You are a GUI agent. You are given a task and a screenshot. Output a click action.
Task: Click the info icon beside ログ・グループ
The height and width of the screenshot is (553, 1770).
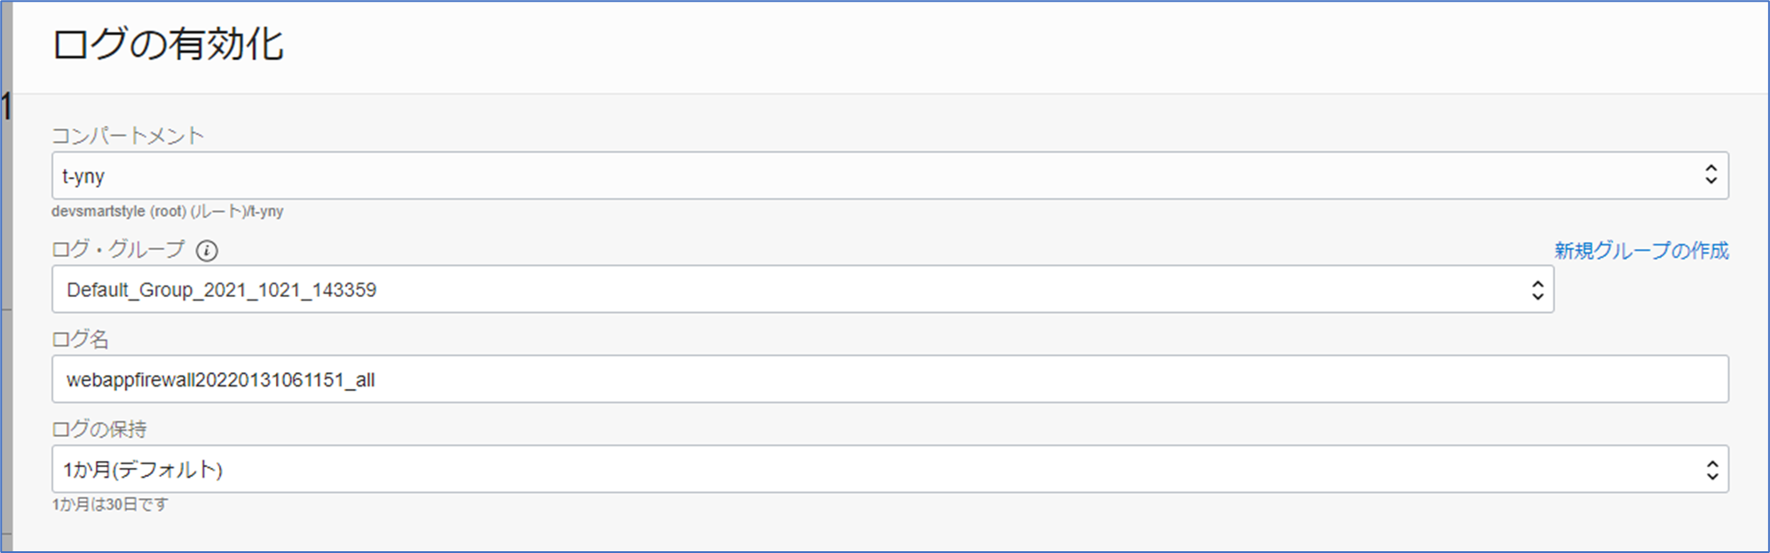click(x=207, y=251)
